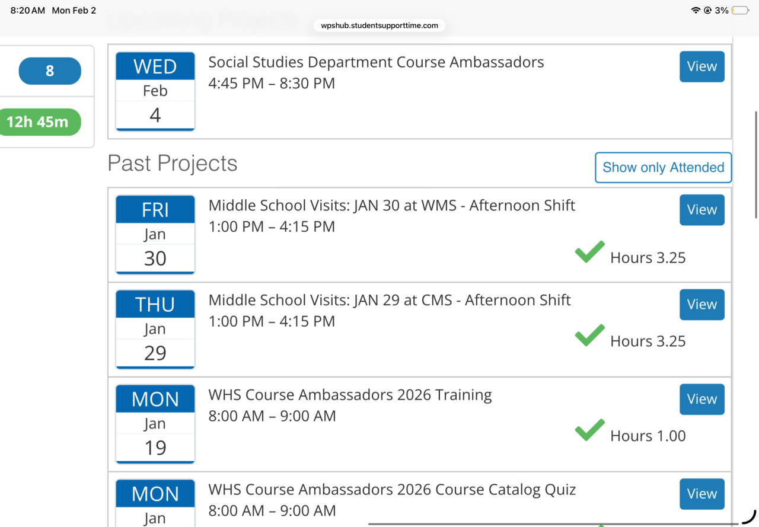759x527 pixels.
Task: View the JAN 29 CMS Afternoon Shift
Action: tap(702, 305)
